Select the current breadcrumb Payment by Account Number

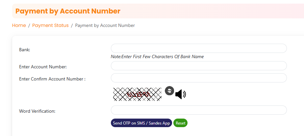105,25
